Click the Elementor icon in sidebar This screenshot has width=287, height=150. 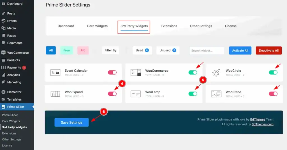click(3, 92)
